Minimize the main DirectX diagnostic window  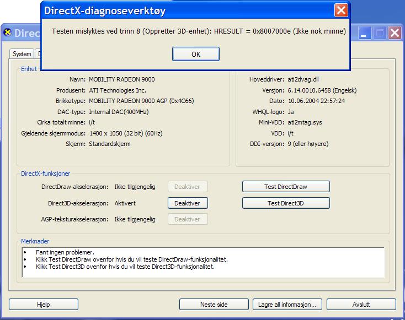tap(365, 33)
